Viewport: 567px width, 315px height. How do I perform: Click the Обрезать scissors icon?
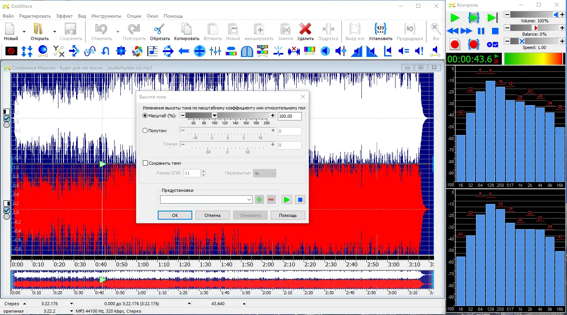pyautogui.click(x=160, y=29)
